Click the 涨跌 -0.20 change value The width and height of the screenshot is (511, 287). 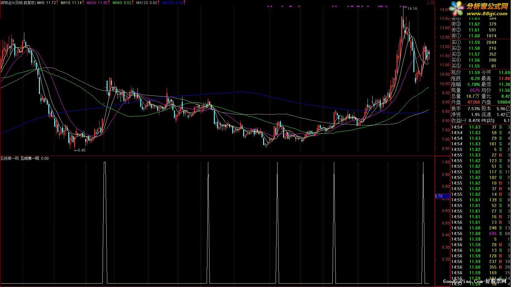click(x=475, y=78)
